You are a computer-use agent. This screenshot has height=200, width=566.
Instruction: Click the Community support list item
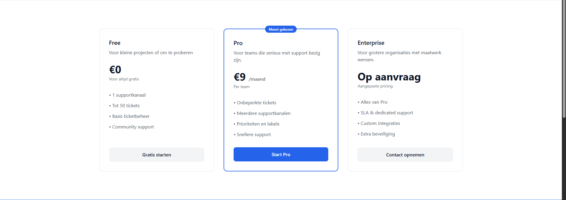point(133,127)
